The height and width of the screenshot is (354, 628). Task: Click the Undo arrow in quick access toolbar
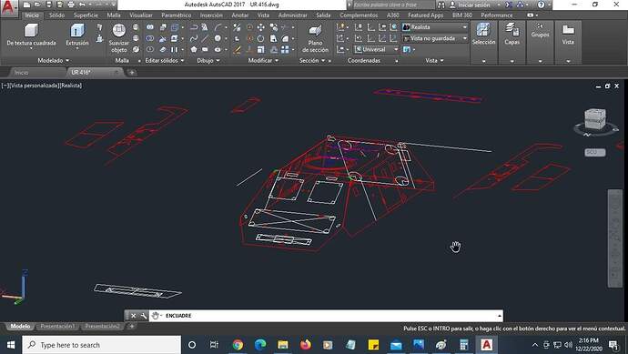[x=83, y=5]
